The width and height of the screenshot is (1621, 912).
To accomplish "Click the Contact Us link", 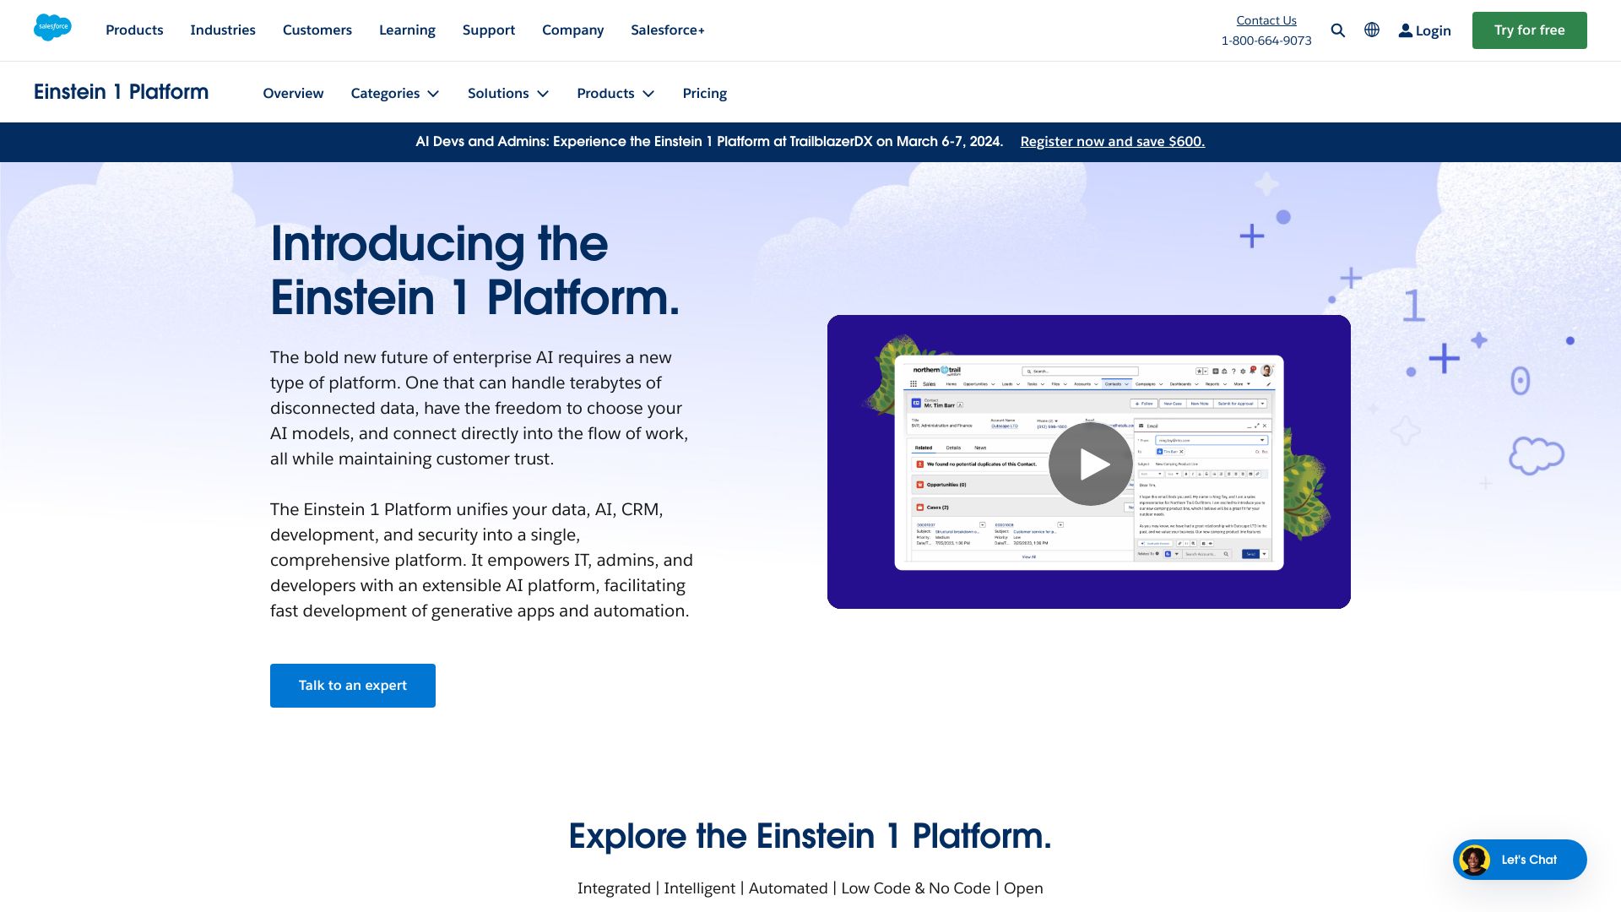I will [x=1266, y=19].
